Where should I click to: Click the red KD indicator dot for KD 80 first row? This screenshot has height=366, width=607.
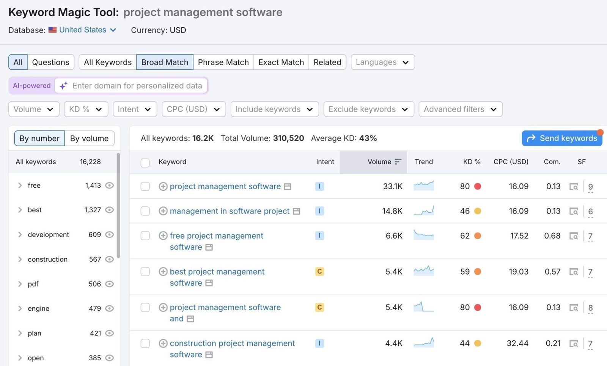478,187
